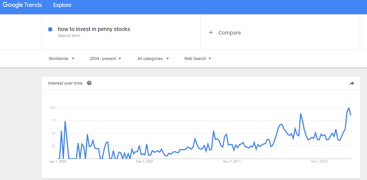Click the 'Search term' subtitle label
The height and width of the screenshot is (180, 367).
(x=69, y=36)
